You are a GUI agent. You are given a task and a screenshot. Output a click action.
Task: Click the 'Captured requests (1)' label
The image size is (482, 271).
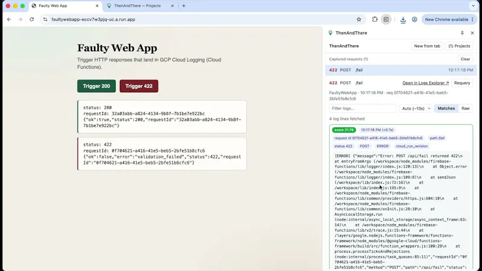pos(348,59)
